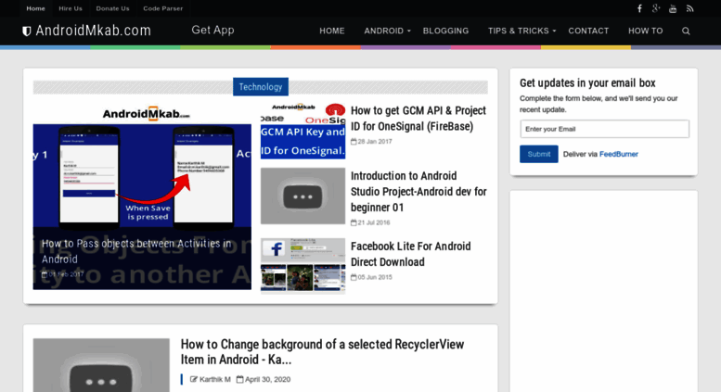Open the HOW TO nav item
721x392 pixels.
[645, 31]
